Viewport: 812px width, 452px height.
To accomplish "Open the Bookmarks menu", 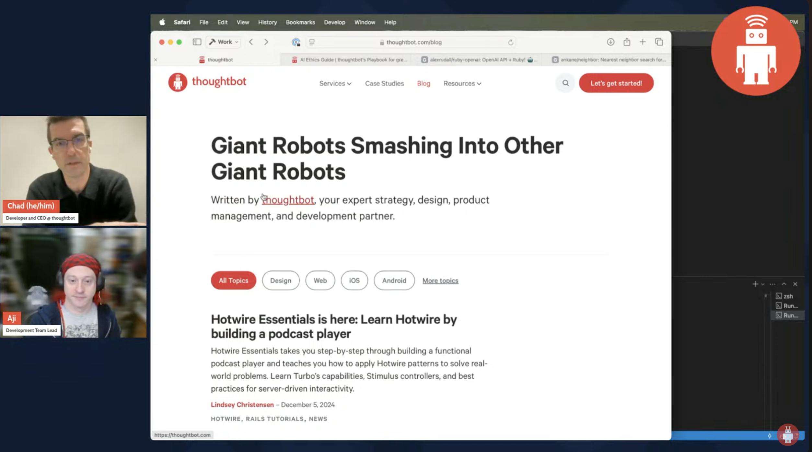I will pos(300,22).
